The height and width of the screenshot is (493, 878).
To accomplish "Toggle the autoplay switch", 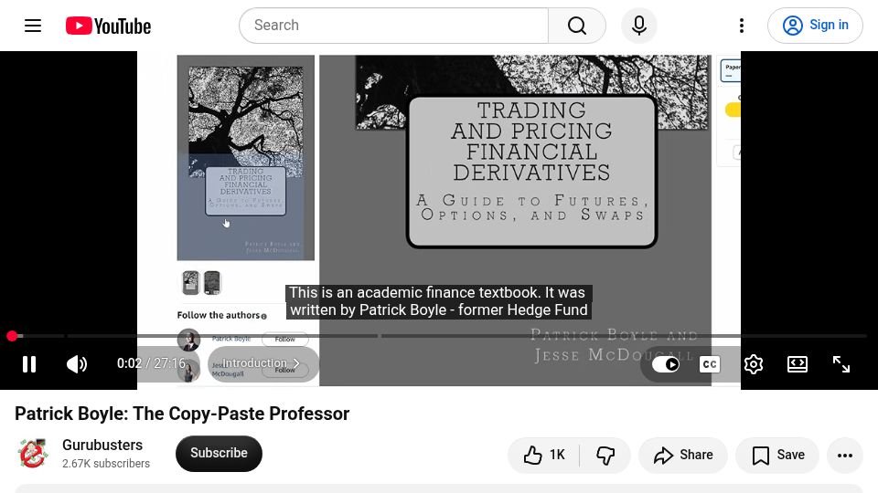I will coord(666,364).
